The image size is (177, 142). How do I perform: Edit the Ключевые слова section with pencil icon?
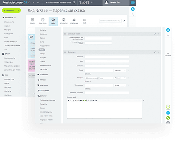coord(155,34)
